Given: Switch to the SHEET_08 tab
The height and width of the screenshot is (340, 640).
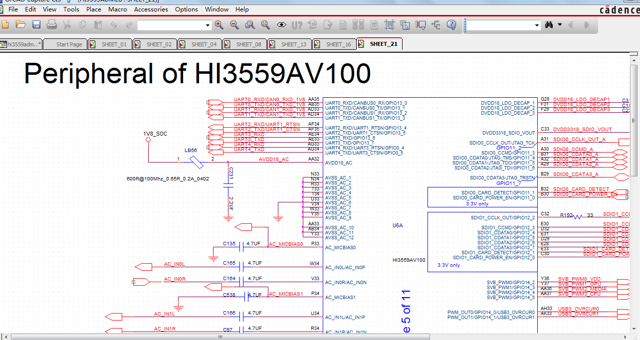Looking at the screenshot, I should 245,44.
